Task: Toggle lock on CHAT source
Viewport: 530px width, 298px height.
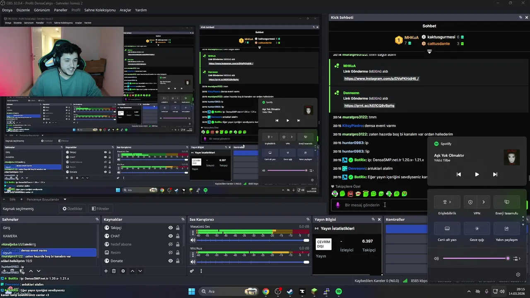Action: click(178, 236)
